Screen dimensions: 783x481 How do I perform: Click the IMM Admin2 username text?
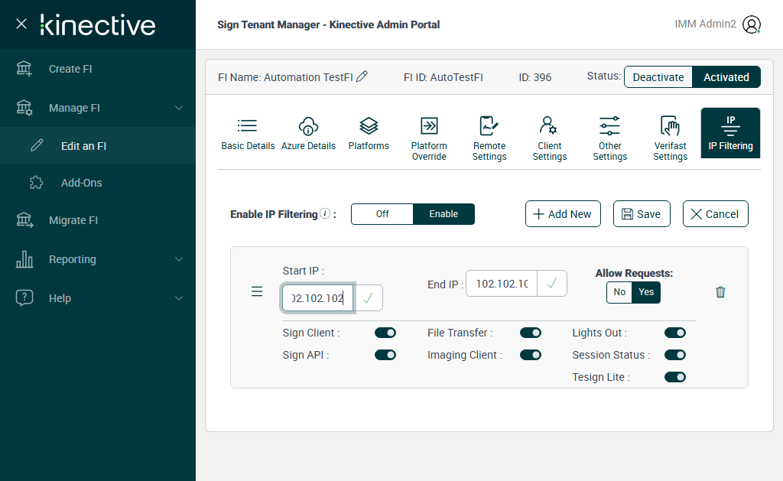(705, 24)
